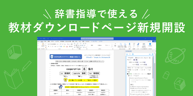This screenshot has height=96, width=193.
Task: Open the DONGRI pane options dropdown arrow
Action: click(153, 51)
